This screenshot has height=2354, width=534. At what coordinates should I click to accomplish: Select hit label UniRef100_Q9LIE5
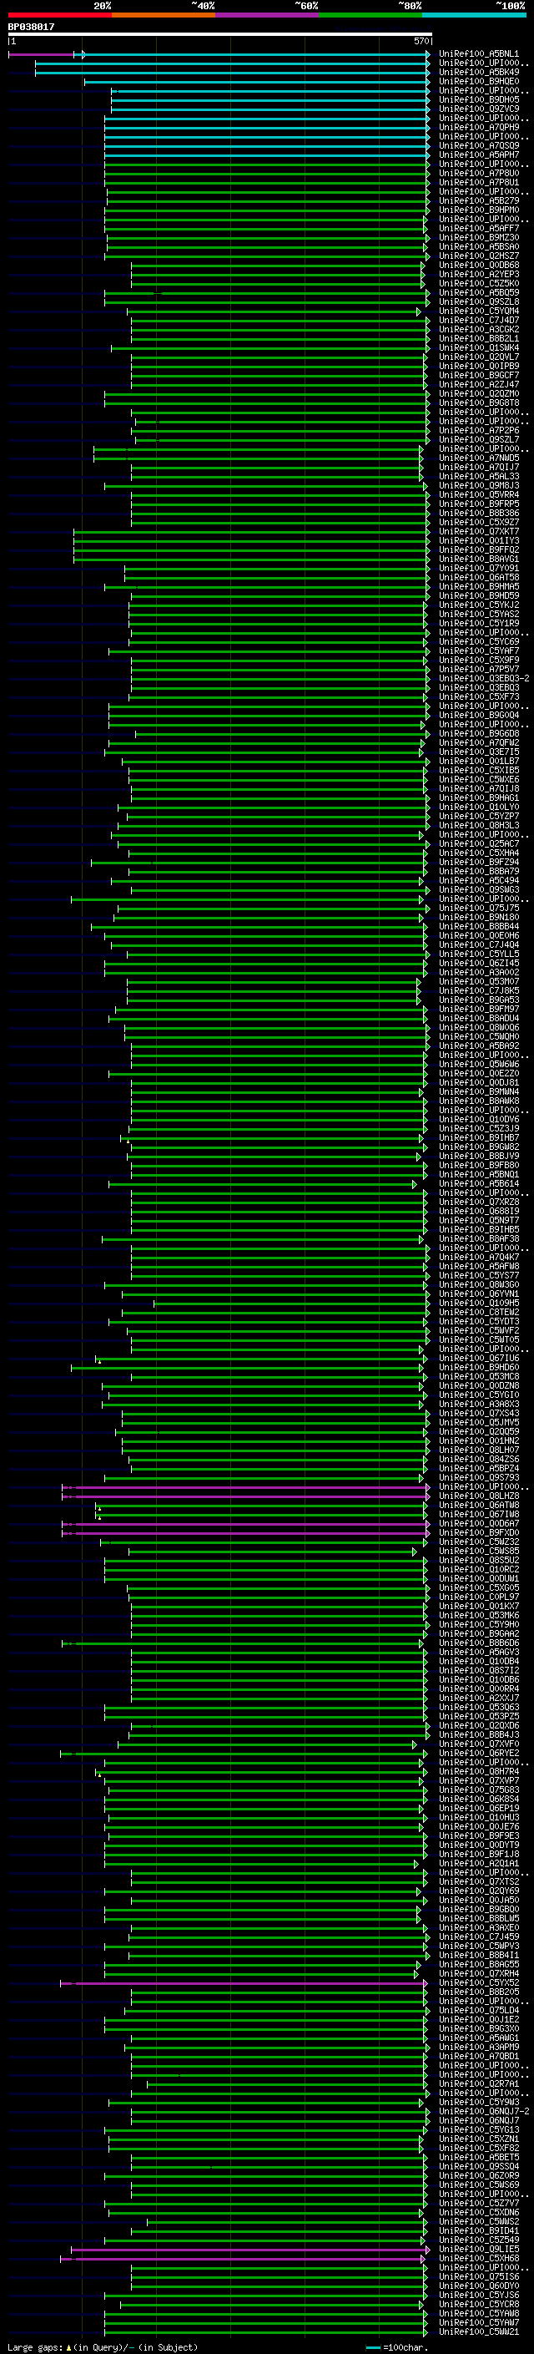tap(478, 2250)
